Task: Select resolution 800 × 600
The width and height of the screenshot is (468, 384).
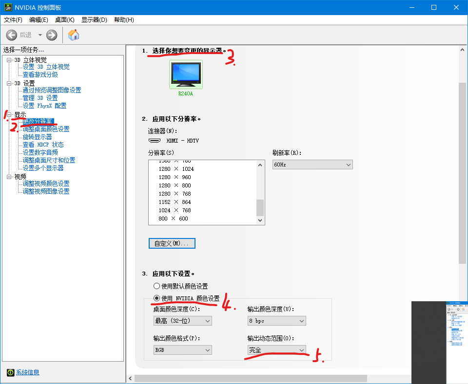Action: [x=173, y=219]
